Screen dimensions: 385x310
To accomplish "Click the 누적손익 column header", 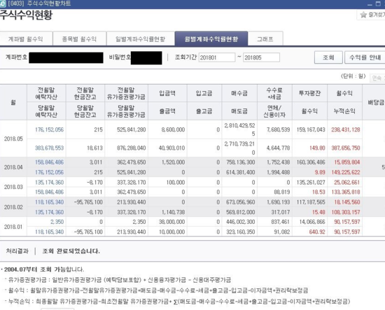I will click(x=344, y=111).
